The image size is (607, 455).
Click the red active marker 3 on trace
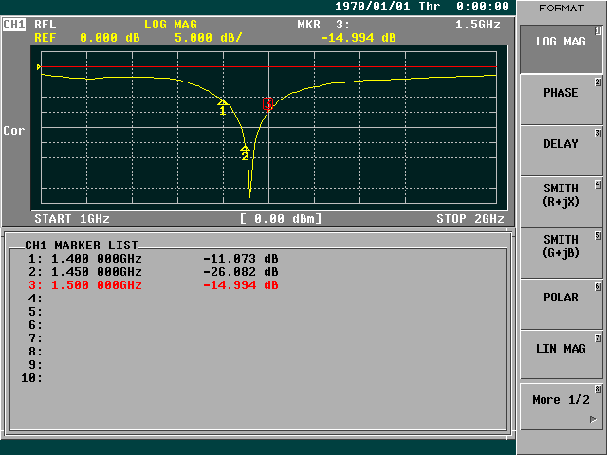coord(267,103)
